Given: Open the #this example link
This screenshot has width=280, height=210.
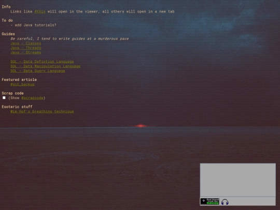Looking at the screenshot, I should pyautogui.click(x=40, y=11).
